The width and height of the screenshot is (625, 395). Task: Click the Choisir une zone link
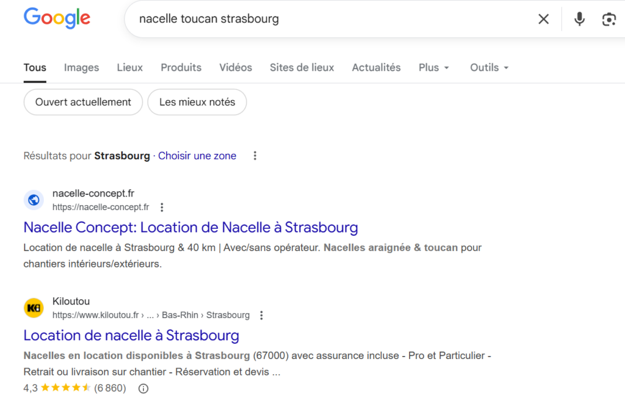coord(197,156)
